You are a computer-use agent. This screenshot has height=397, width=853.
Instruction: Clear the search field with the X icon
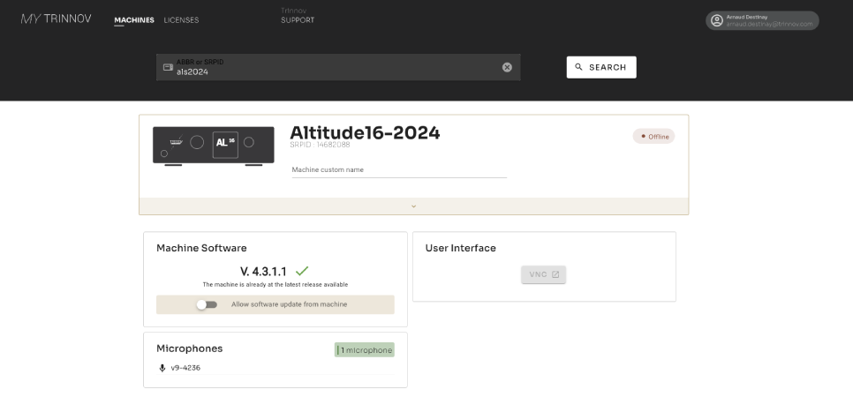click(x=507, y=67)
